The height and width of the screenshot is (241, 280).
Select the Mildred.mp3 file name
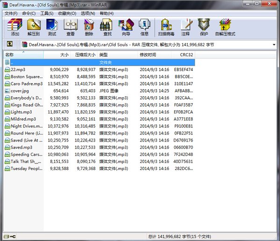pos(23,119)
